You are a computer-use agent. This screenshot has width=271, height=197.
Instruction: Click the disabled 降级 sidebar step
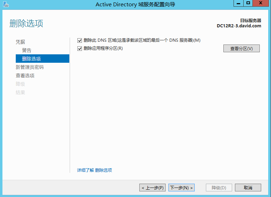tap(20, 84)
